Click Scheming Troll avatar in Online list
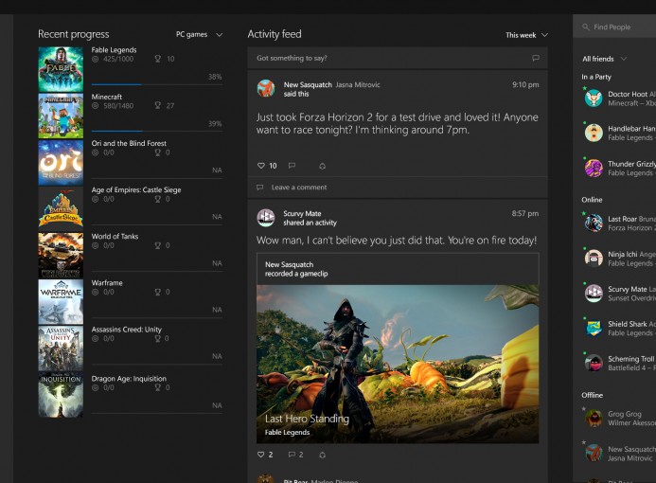This screenshot has height=483, width=656. (594, 363)
